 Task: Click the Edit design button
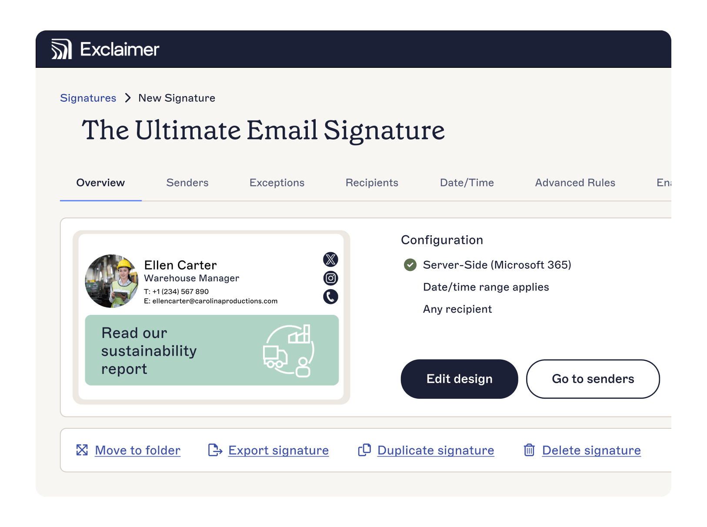point(459,379)
